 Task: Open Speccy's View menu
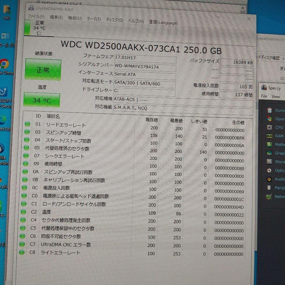275,96
